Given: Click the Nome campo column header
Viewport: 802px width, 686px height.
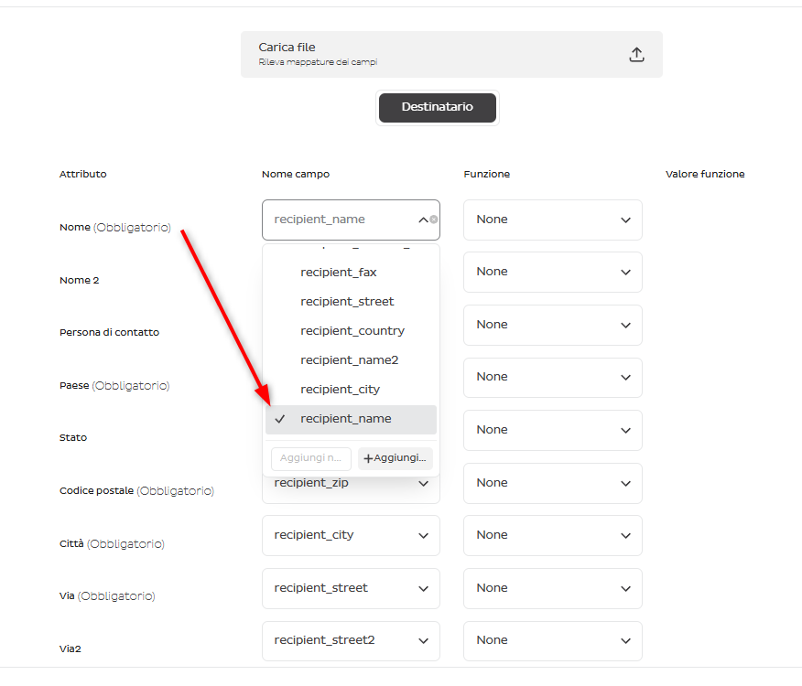Looking at the screenshot, I should click(x=296, y=175).
